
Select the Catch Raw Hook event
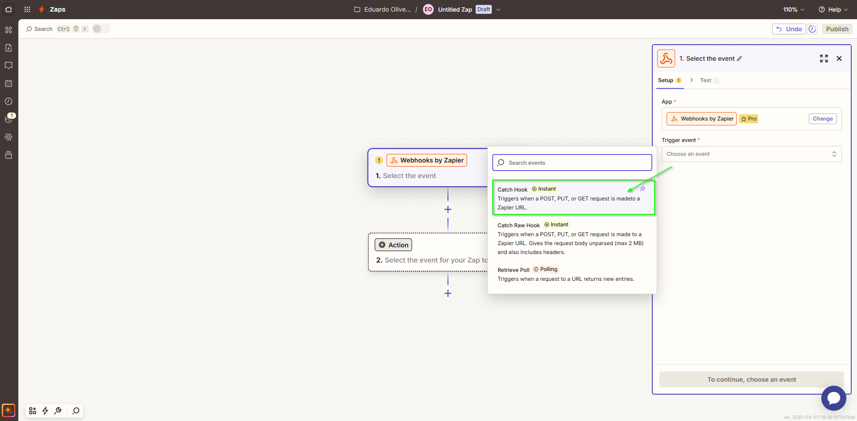[572, 238]
